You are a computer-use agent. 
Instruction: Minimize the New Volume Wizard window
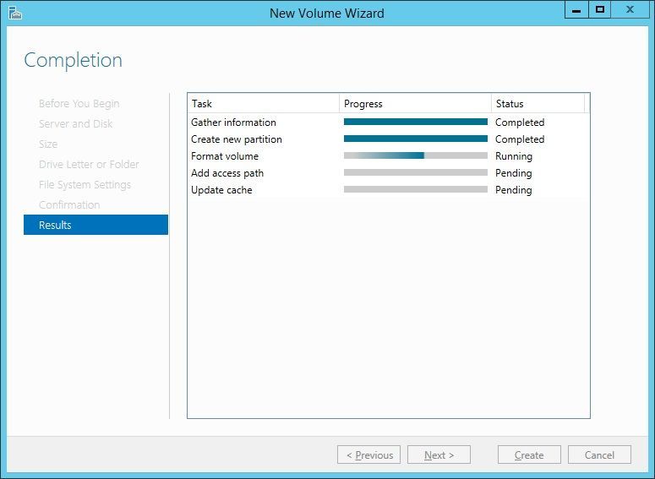pos(576,10)
